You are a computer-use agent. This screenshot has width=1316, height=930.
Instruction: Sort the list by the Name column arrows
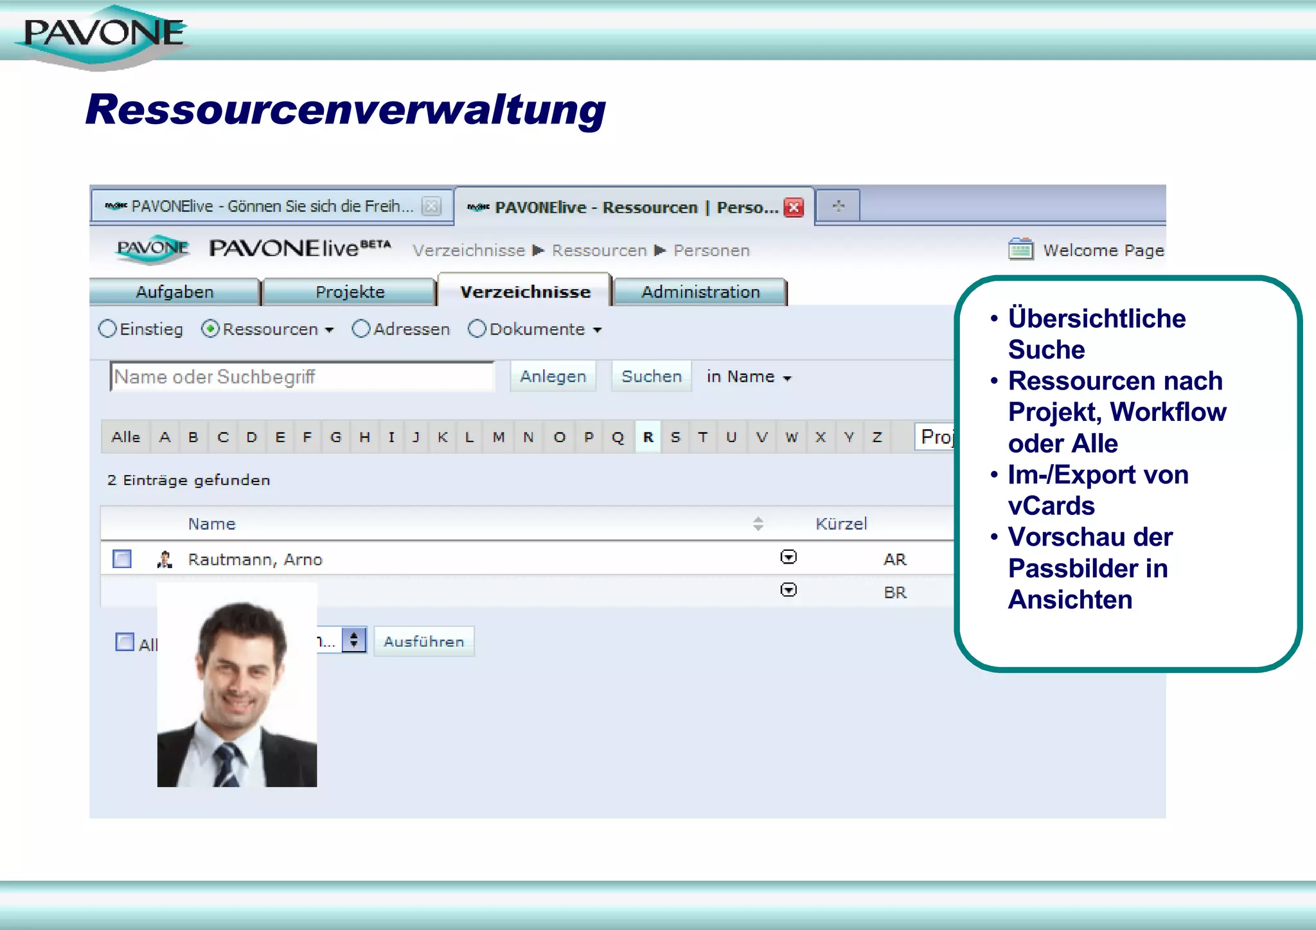758,524
